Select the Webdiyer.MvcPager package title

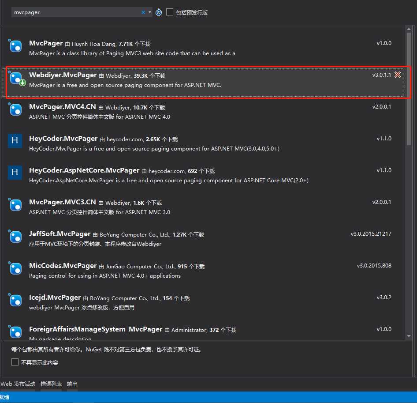63,75
